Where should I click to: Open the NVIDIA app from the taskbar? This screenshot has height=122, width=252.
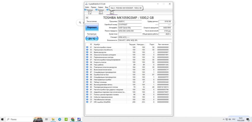coord(66,119)
